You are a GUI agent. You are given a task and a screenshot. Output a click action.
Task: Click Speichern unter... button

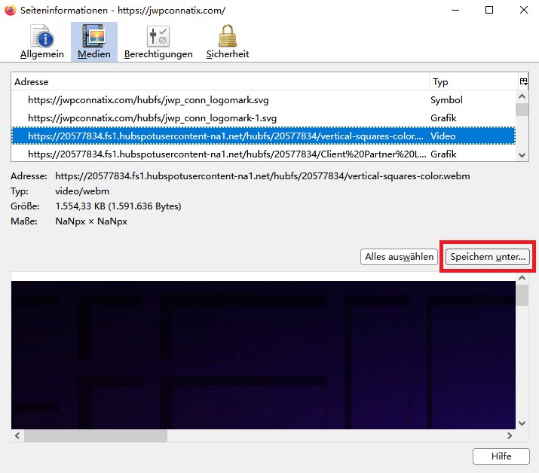pos(488,257)
